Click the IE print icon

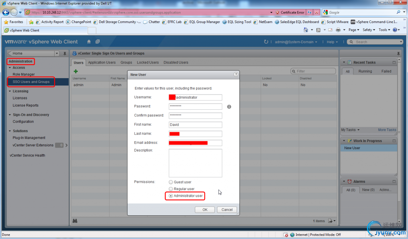pyautogui.click(x=338, y=30)
